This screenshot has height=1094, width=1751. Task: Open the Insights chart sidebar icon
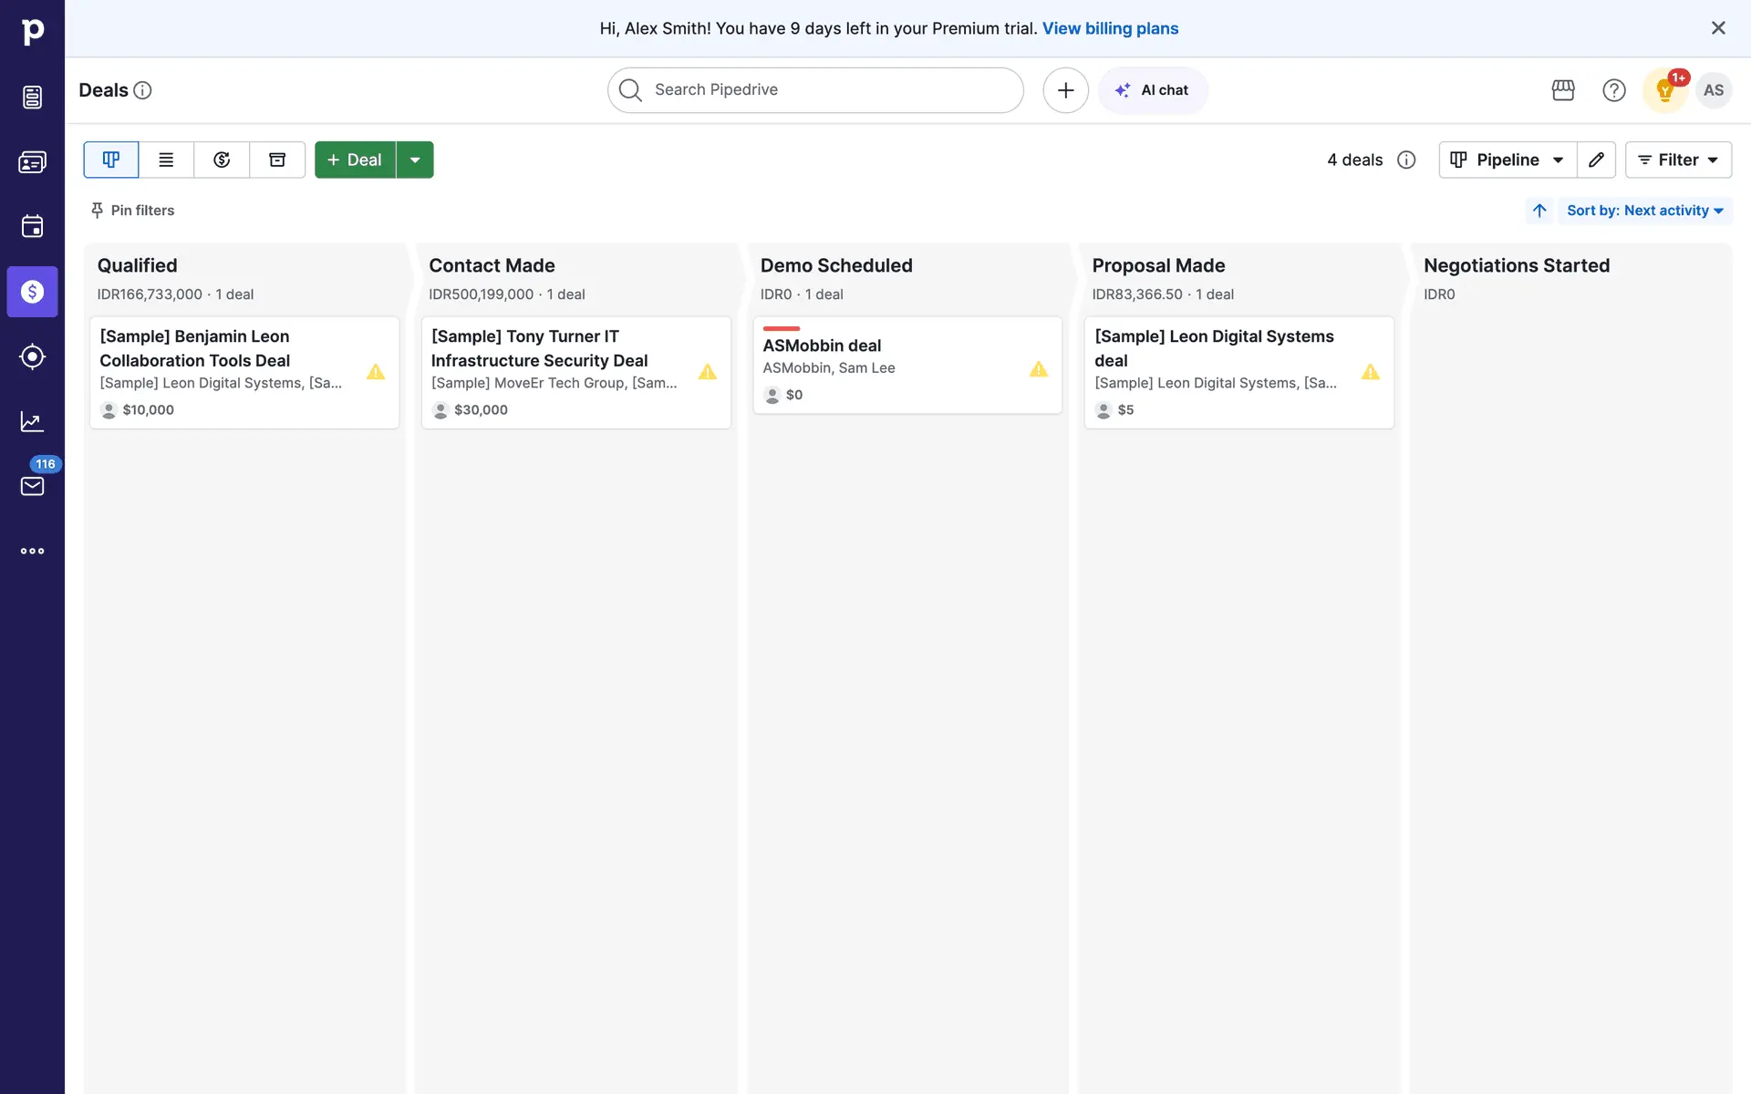point(32,421)
